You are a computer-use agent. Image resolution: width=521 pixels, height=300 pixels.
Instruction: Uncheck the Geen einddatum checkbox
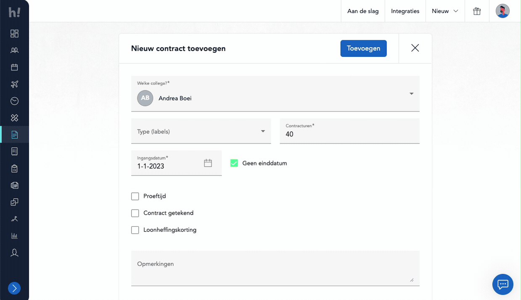[234, 163]
